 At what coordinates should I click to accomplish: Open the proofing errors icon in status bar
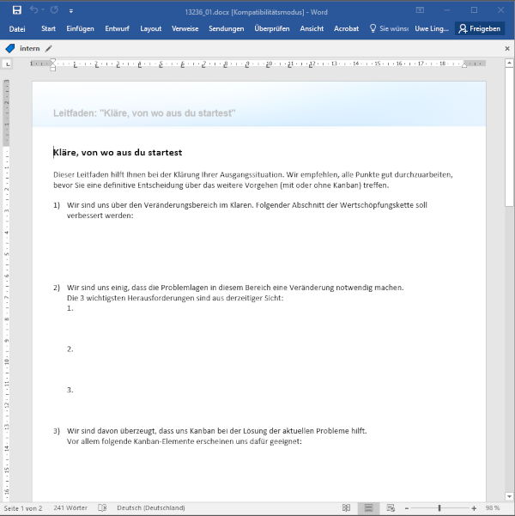click(102, 507)
